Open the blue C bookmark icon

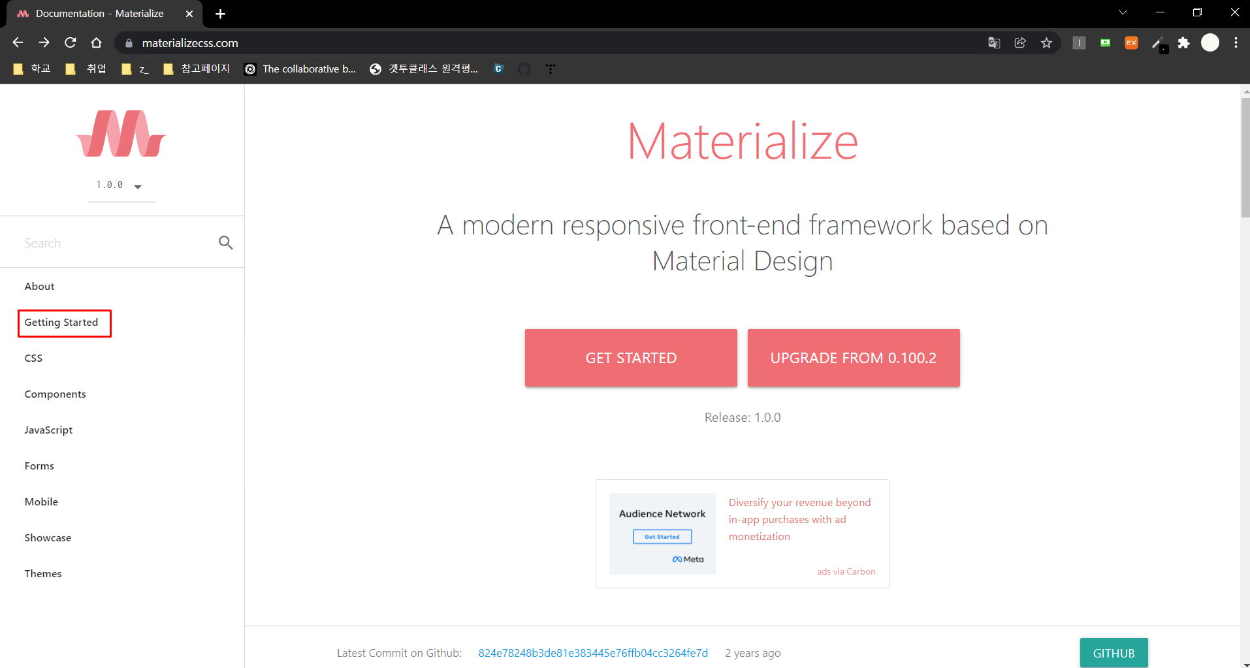(x=498, y=69)
